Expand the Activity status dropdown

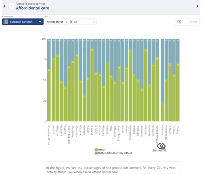click(x=57, y=22)
